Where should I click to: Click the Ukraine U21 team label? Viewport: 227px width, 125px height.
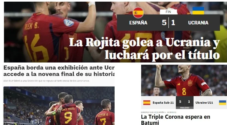204,103
